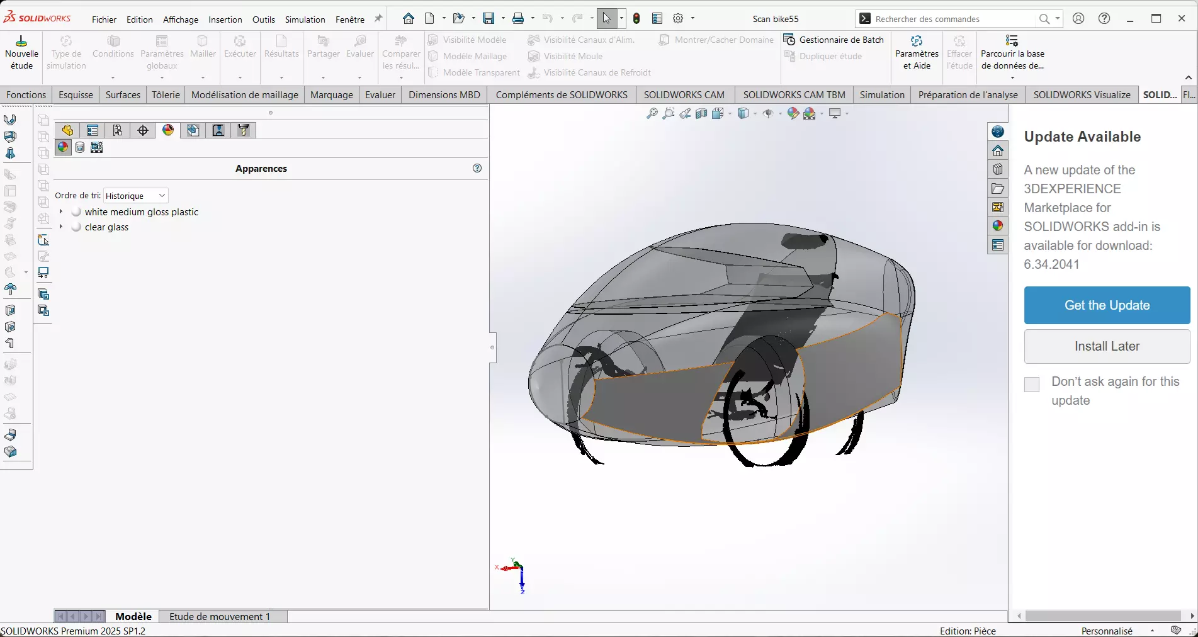Open Custom Properties task pane icon
The image size is (1198, 637).
click(998, 245)
